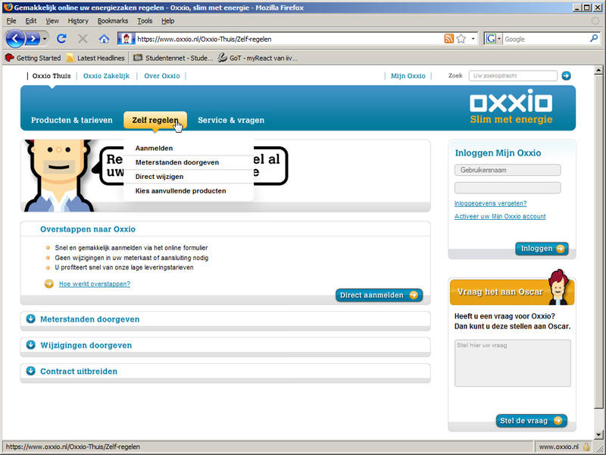Expand the Contract uitbreiden section
Image resolution: width=606 pixels, height=455 pixels.
[31, 371]
